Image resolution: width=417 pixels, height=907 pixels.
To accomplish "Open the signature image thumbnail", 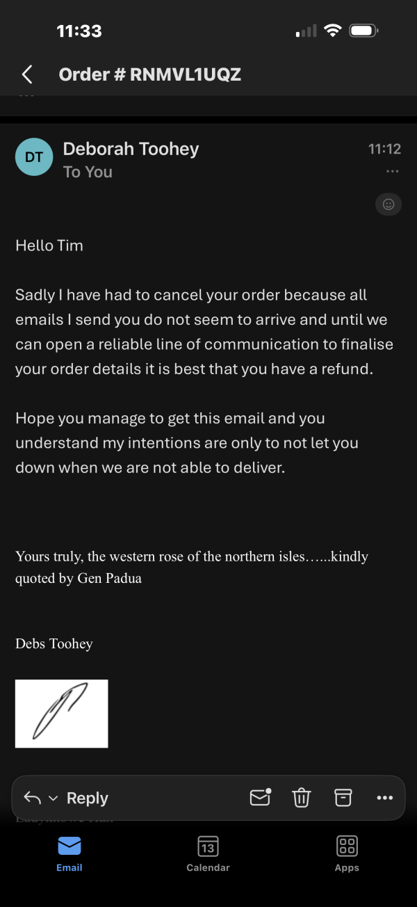I will [61, 714].
